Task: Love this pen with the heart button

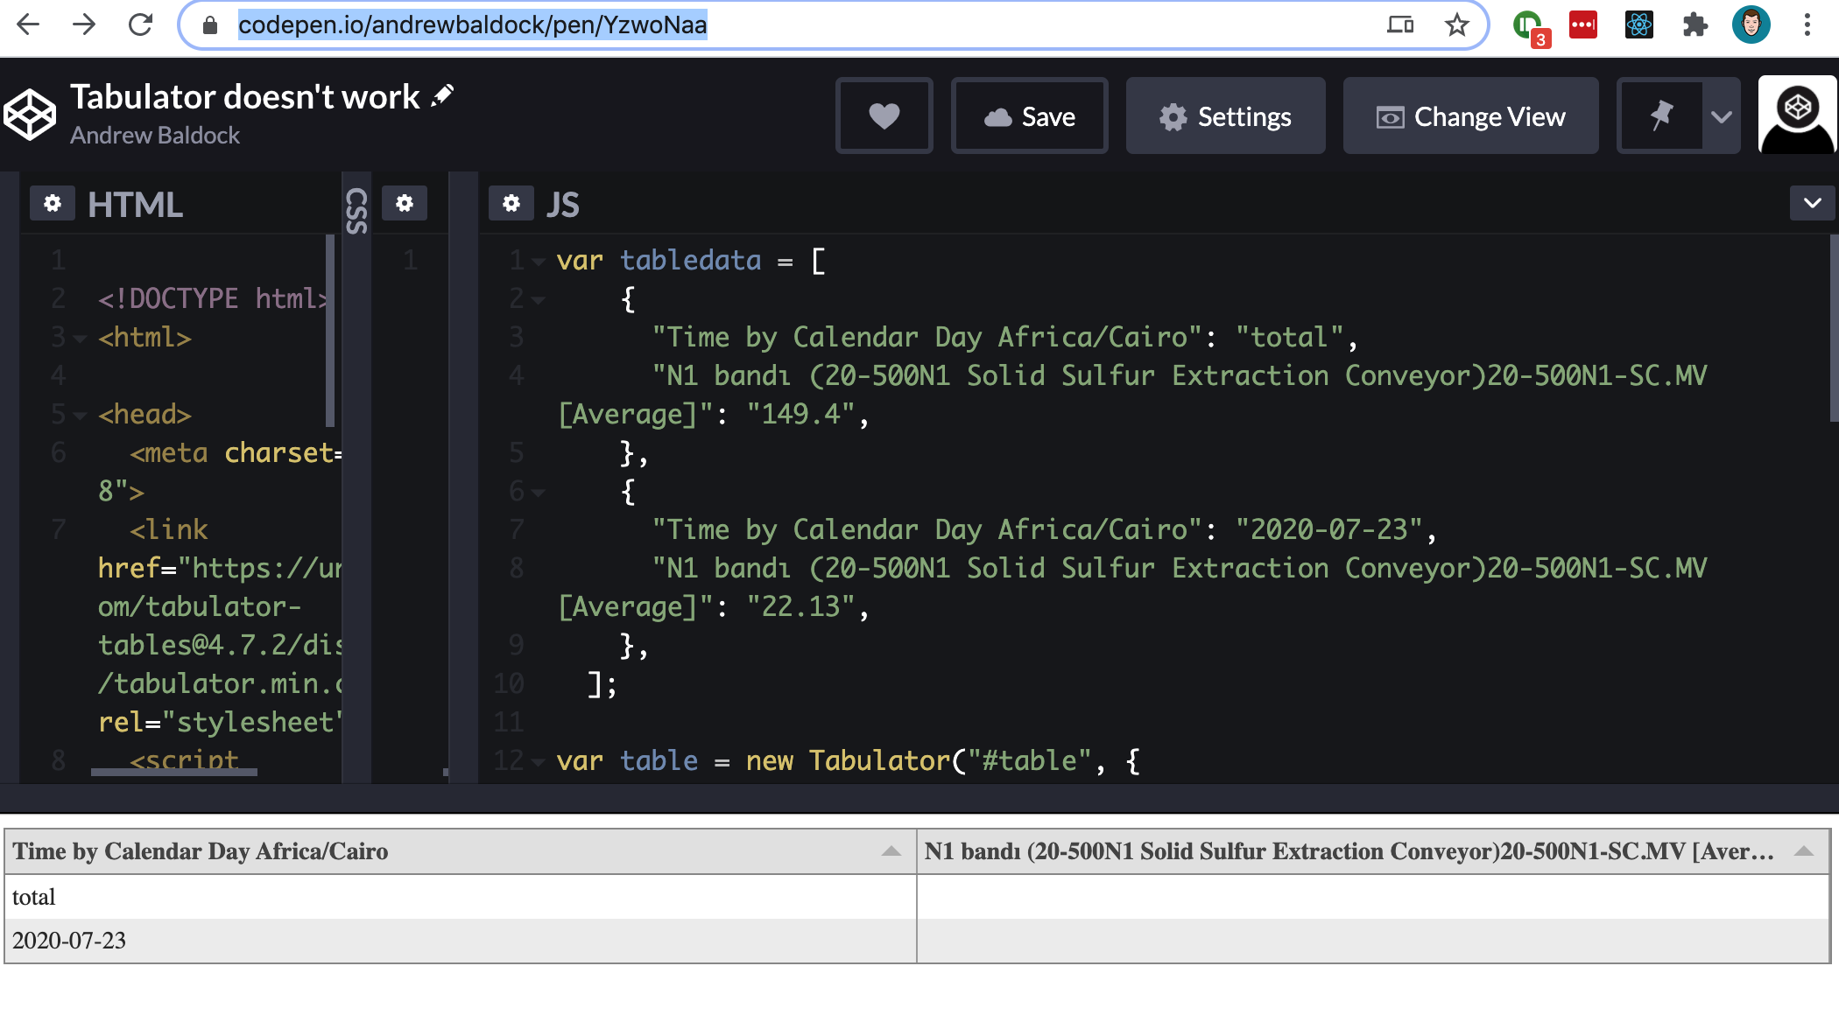Action: click(x=884, y=115)
